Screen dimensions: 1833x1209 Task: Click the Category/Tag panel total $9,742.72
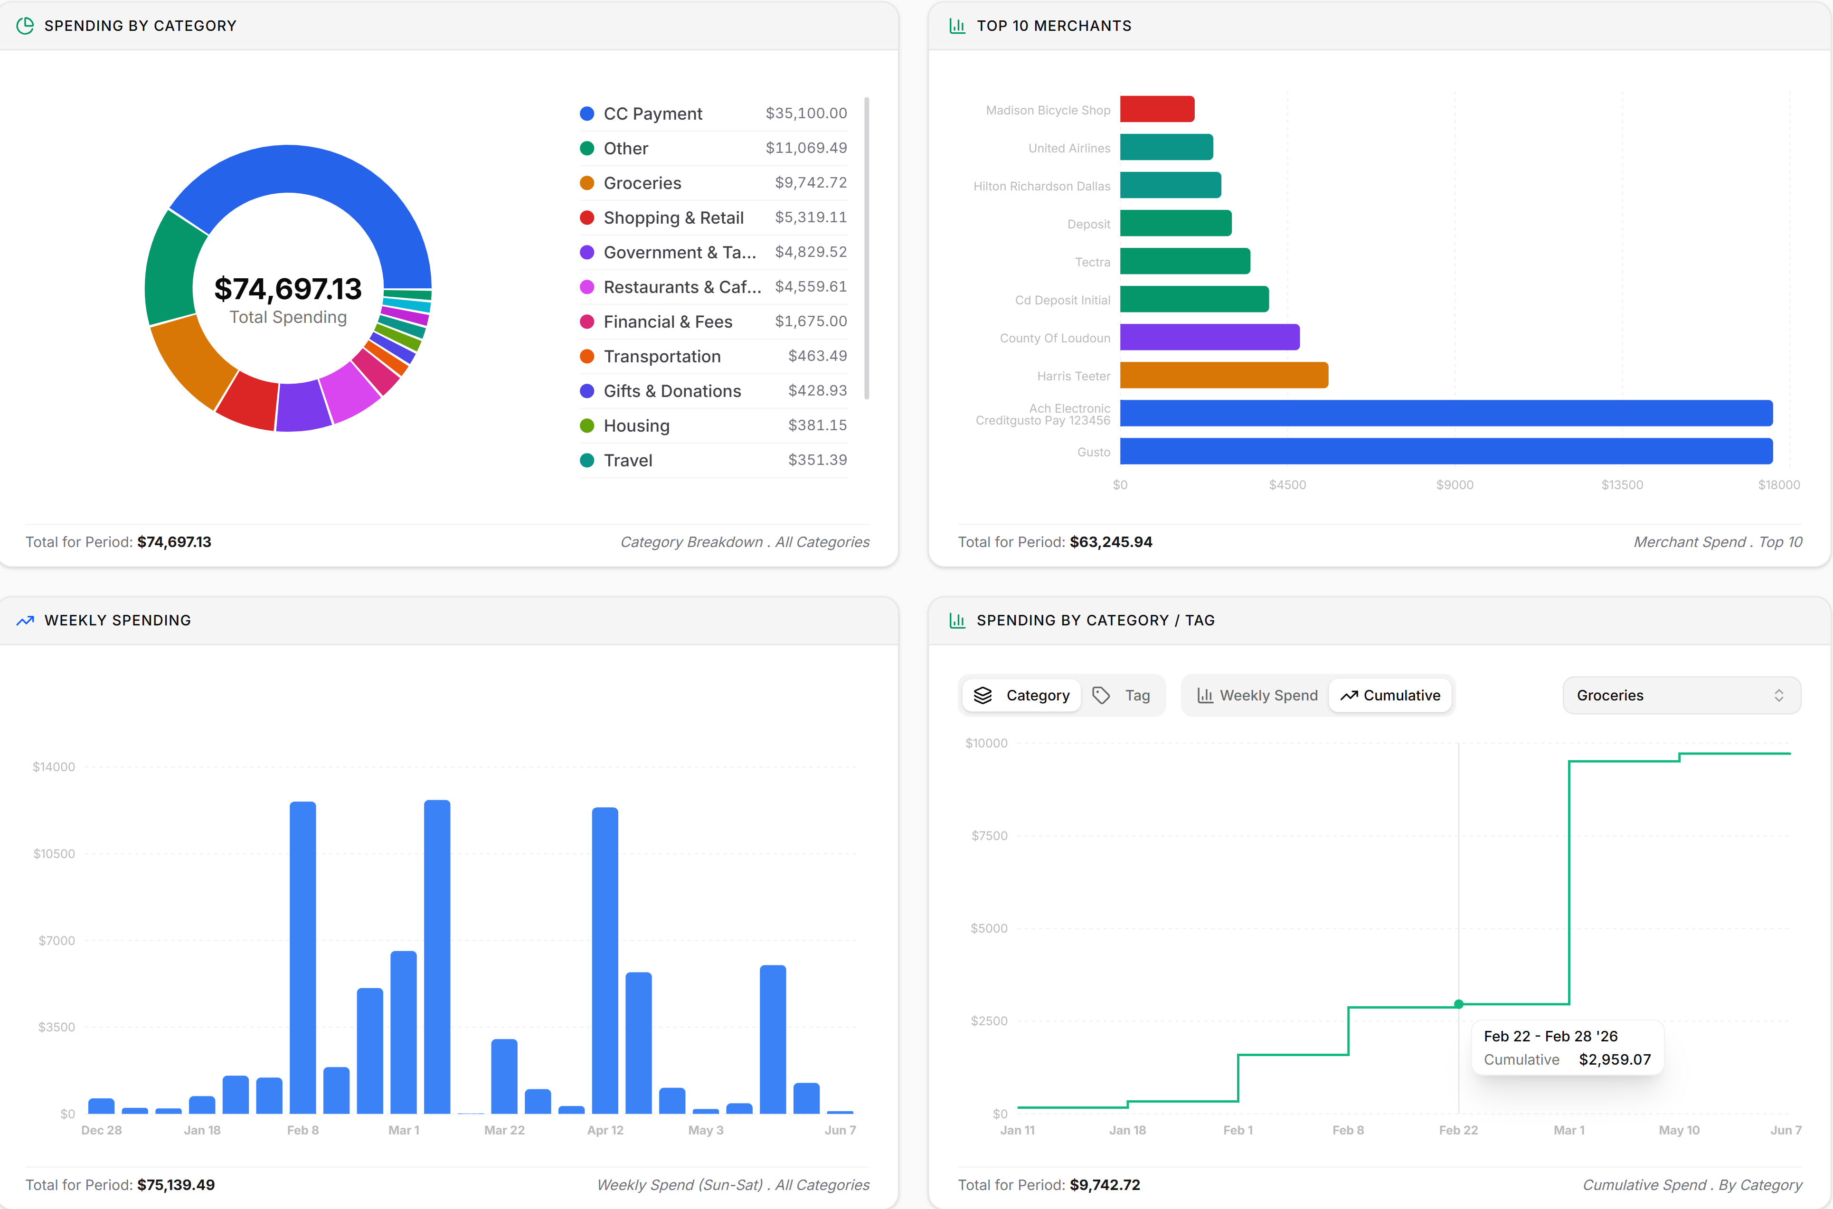tap(1105, 1185)
